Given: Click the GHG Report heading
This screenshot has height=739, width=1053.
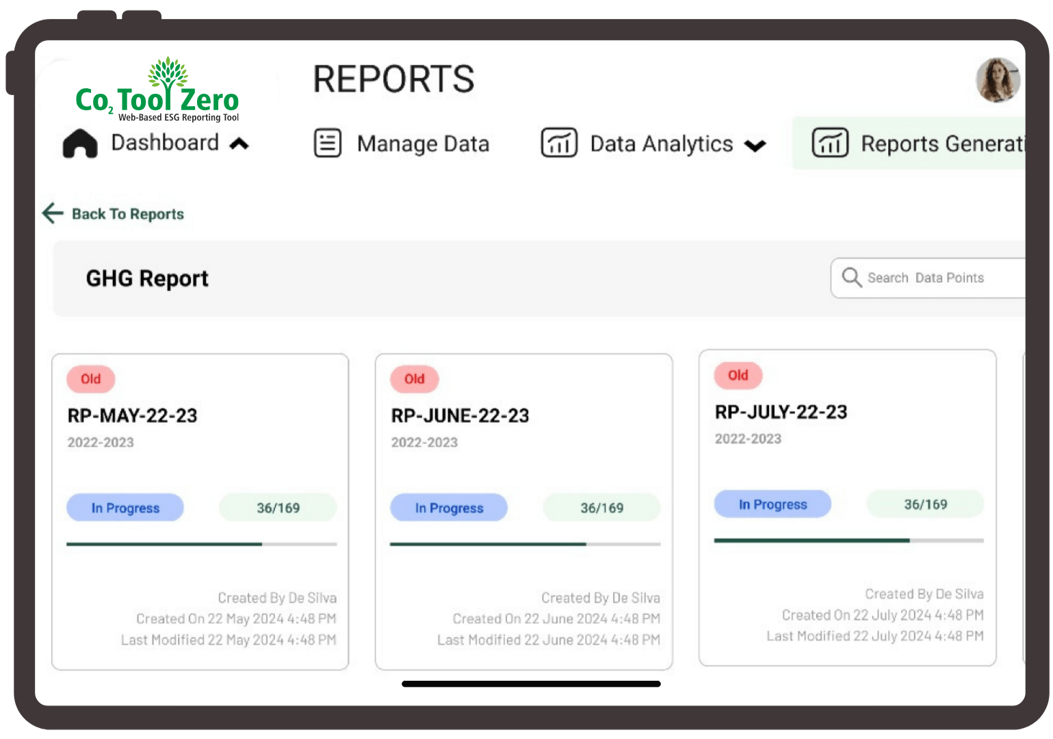Looking at the screenshot, I should click(x=147, y=278).
